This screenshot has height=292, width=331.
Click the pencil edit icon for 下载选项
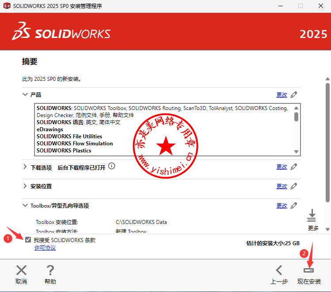click(x=293, y=167)
